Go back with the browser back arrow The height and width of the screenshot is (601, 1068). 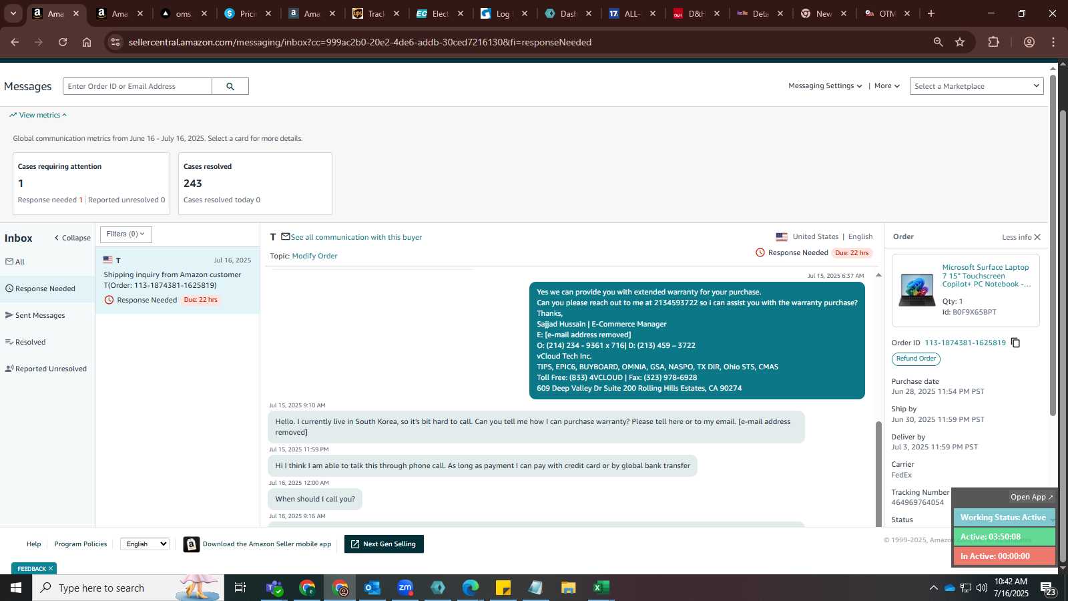[15, 42]
